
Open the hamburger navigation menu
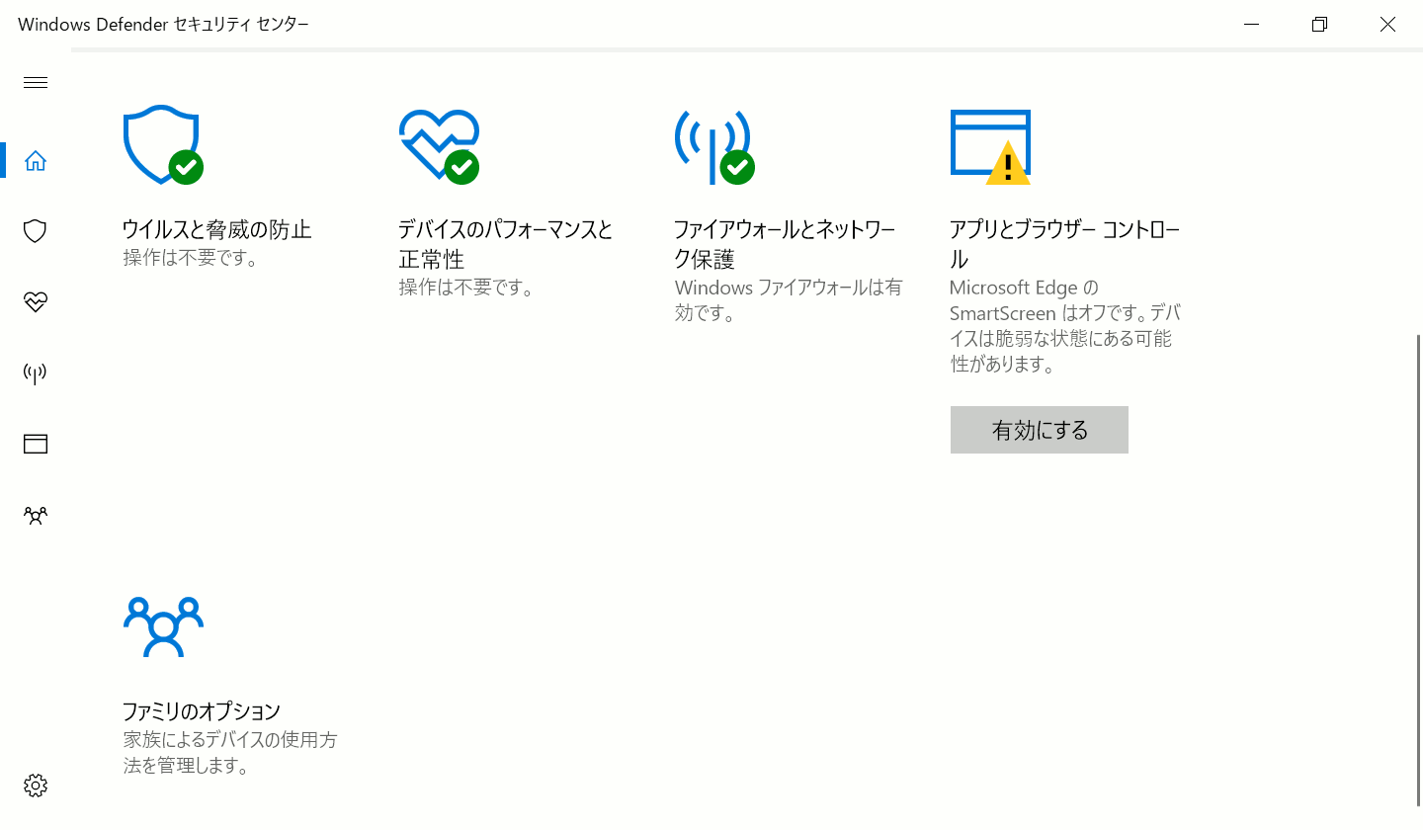36,83
